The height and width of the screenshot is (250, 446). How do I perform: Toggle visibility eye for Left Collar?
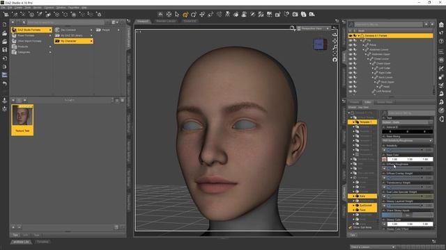point(351,68)
